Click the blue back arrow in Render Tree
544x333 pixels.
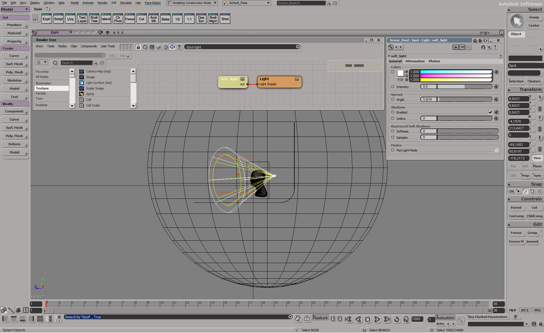pos(172,47)
